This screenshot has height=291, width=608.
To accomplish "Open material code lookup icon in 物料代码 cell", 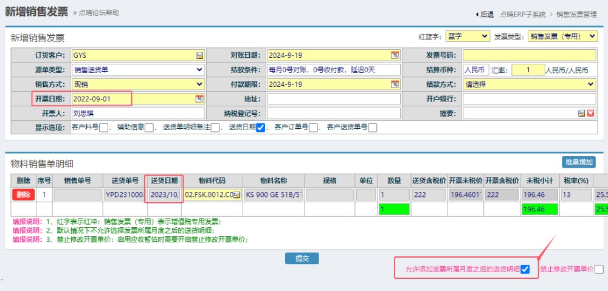I will (x=237, y=195).
